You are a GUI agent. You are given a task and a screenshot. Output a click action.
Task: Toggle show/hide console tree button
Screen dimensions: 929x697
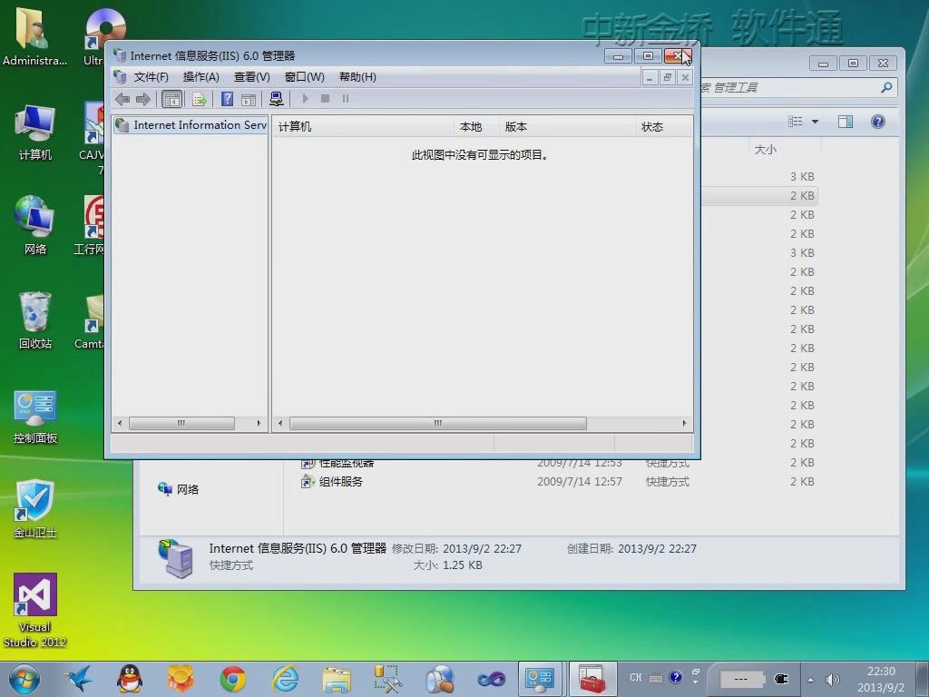[171, 99]
